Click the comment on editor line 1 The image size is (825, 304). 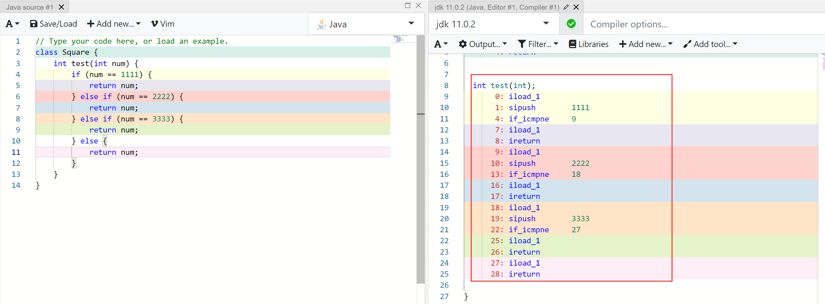click(x=132, y=41)
